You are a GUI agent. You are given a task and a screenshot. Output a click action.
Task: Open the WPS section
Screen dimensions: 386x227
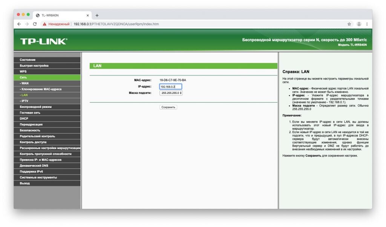point(47,71)
